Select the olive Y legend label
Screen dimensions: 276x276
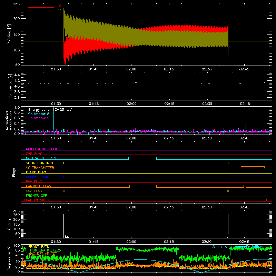(60, 11)
